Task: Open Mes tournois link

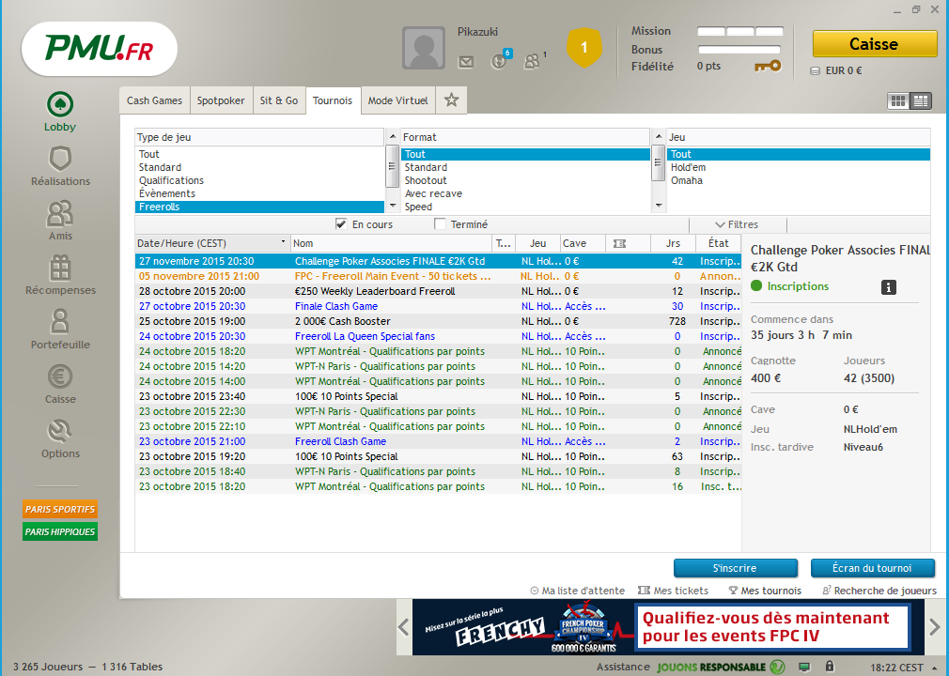Action: 765,591
